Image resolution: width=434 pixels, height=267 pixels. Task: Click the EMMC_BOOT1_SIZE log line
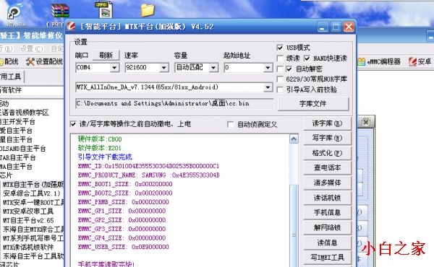pos(125,184)
